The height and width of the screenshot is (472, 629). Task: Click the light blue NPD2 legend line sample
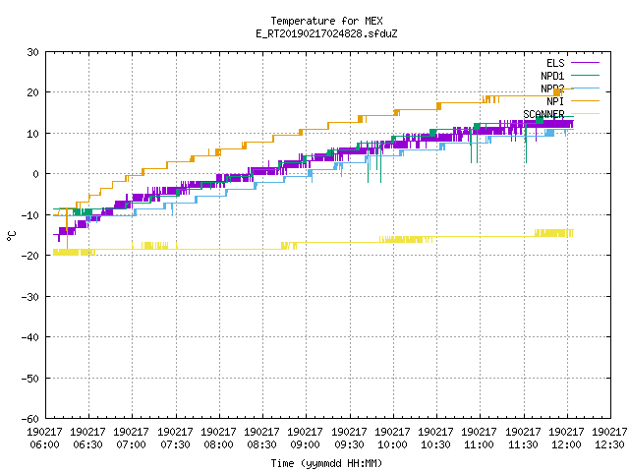click(x=585, y=88)
